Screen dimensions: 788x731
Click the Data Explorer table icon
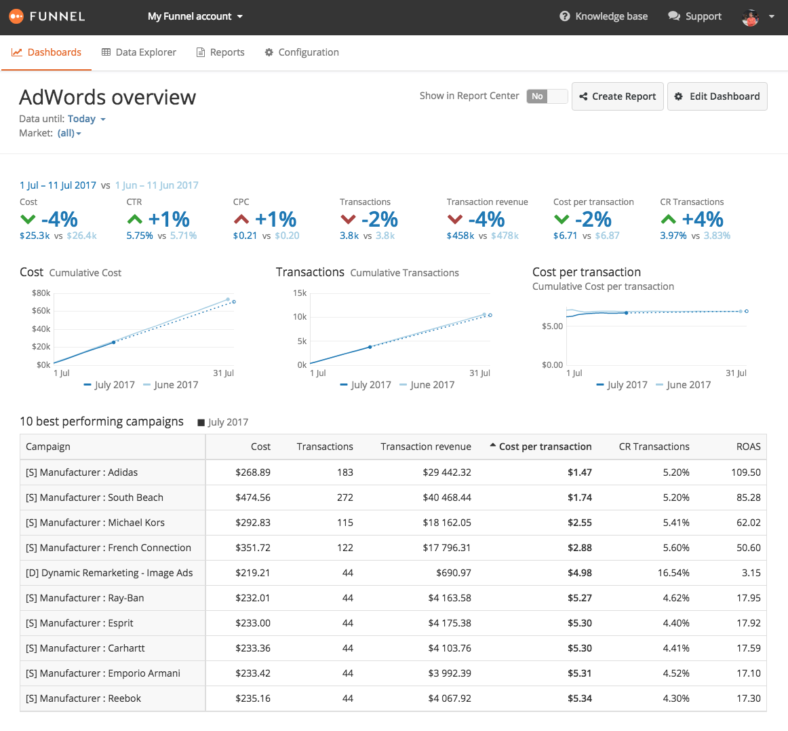106,52
